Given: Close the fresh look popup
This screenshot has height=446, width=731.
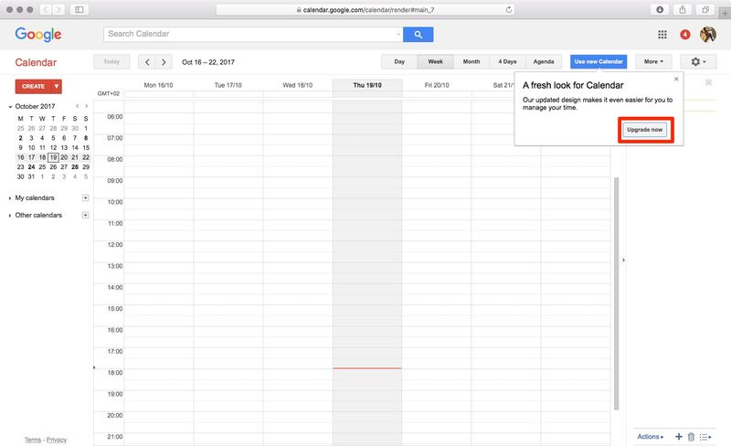Looking at the screenshot, I should pyautogui.click(x=676, y=79).
